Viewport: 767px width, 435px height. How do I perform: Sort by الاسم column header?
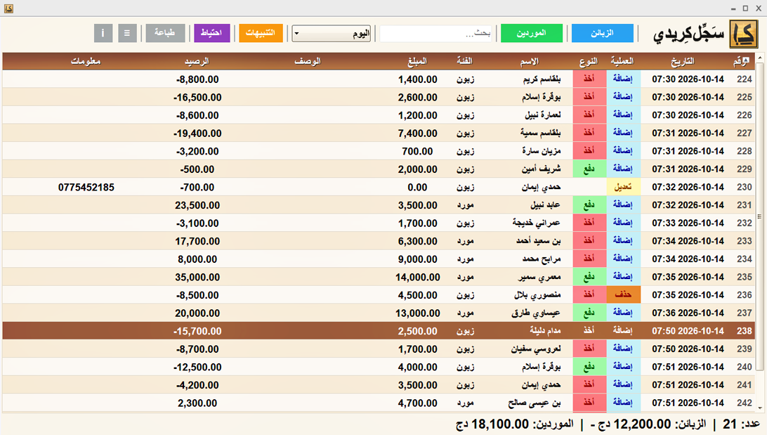coord(530,61)
